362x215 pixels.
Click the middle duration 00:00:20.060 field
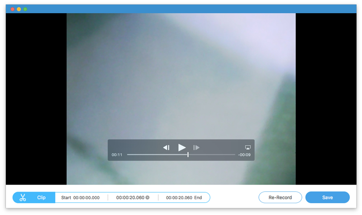130,198
